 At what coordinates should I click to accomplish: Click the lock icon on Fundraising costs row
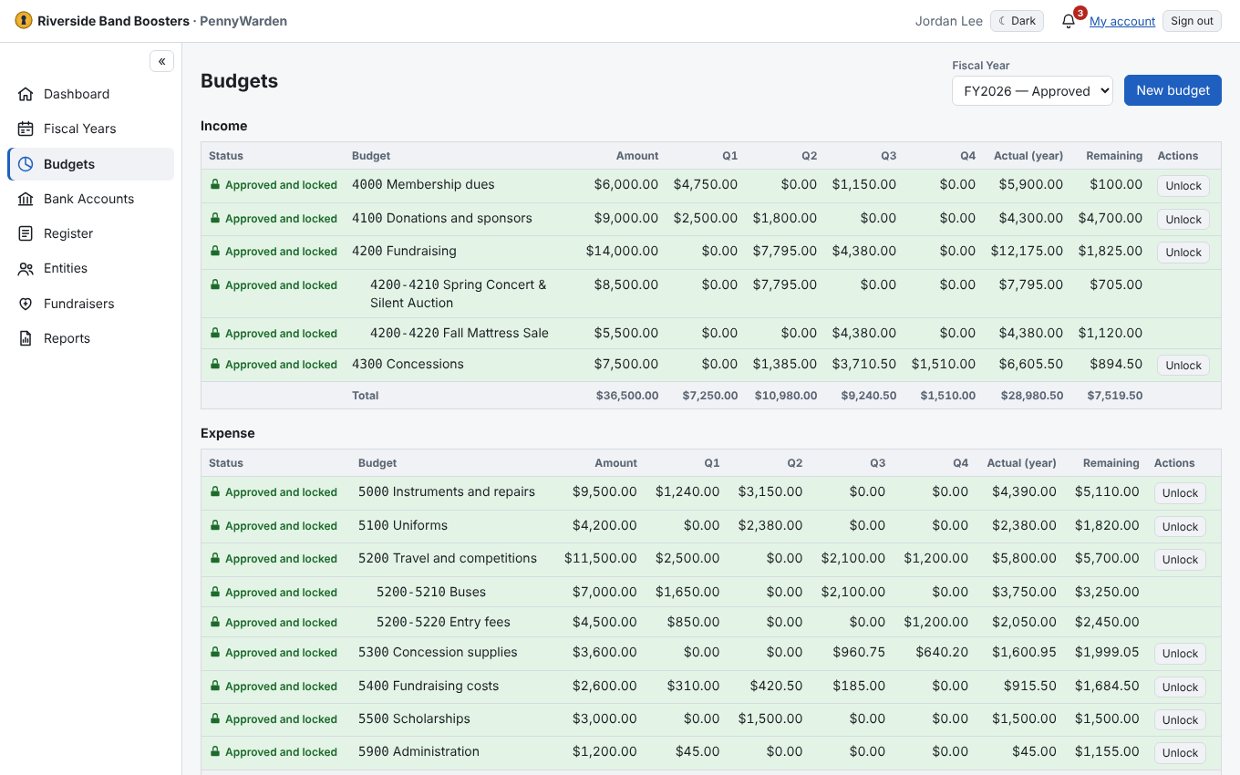tap(215, 686)
